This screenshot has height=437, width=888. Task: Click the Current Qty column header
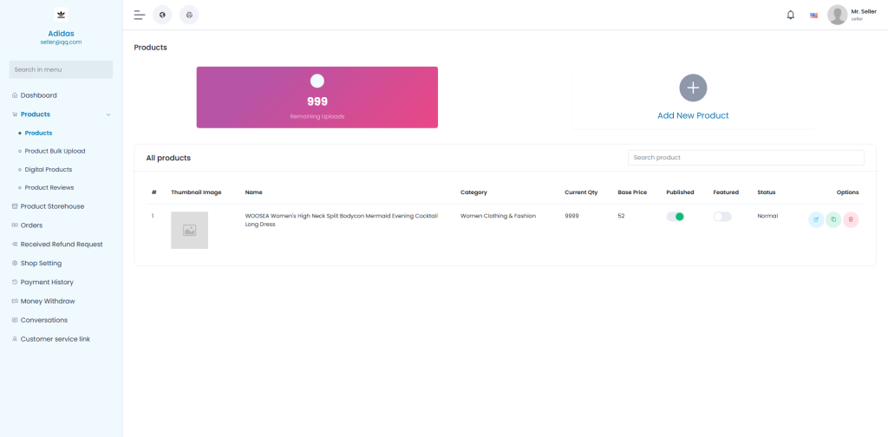[581, 192]
